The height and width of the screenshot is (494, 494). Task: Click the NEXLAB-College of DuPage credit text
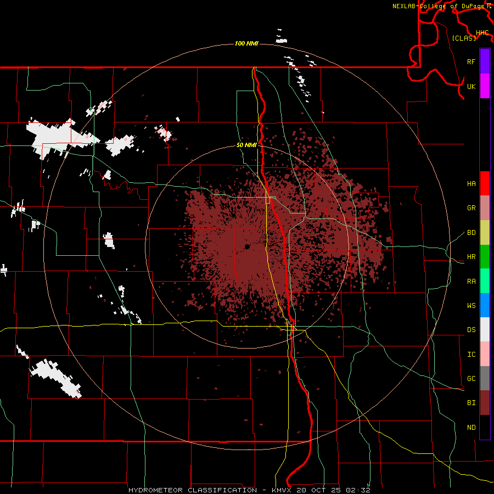click(x=438, y=6)
